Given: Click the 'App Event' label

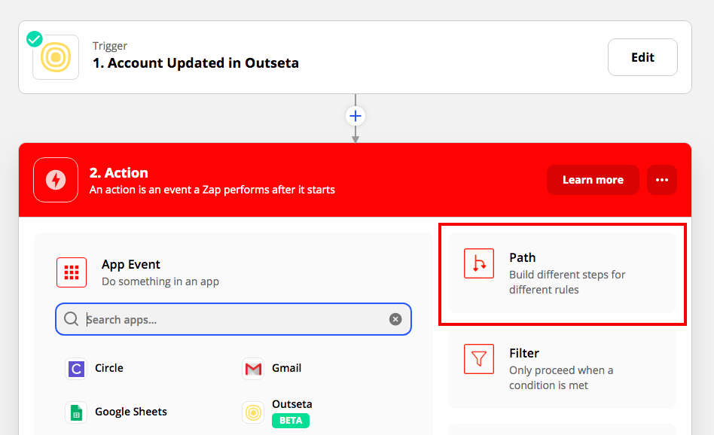Looking at the screenshot, I should pyautogui.click(x=131, y=264).
